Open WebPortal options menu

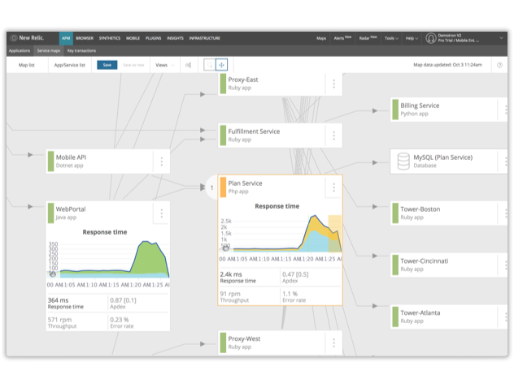click(161, 213)
